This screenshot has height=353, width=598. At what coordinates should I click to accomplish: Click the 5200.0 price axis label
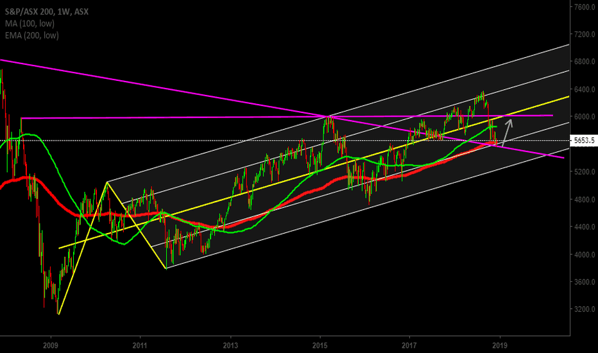[585, 172]
